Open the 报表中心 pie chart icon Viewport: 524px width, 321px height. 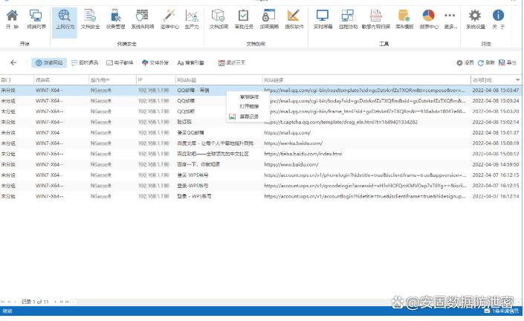(x=429, y=19)
